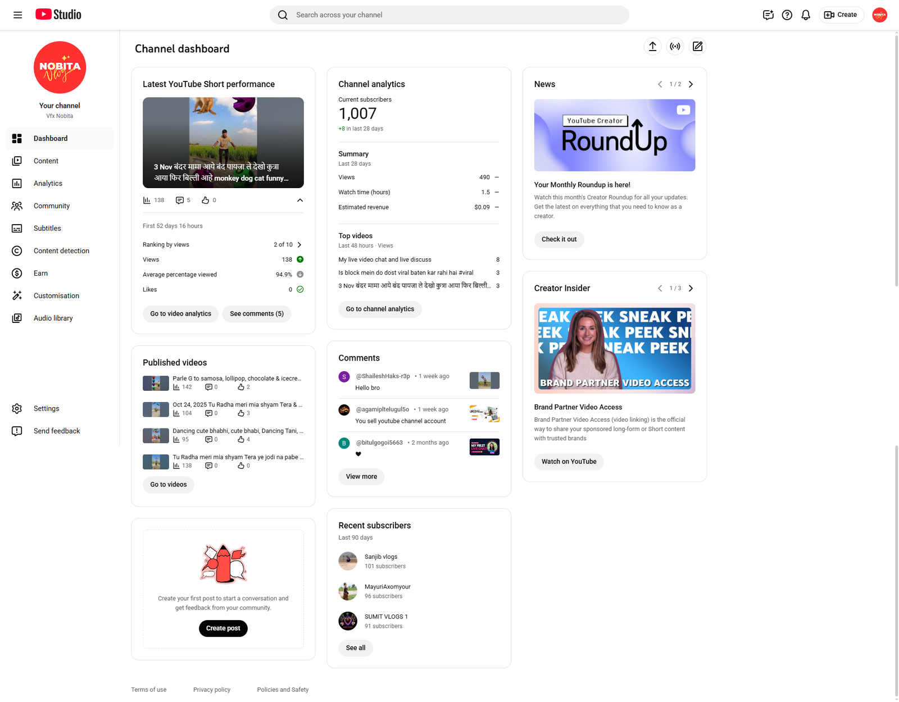Click the search across your channel field

point(449,15)
